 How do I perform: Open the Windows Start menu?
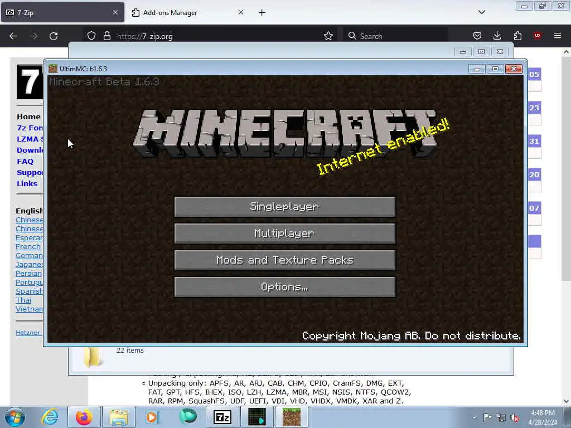click(15, 417)
